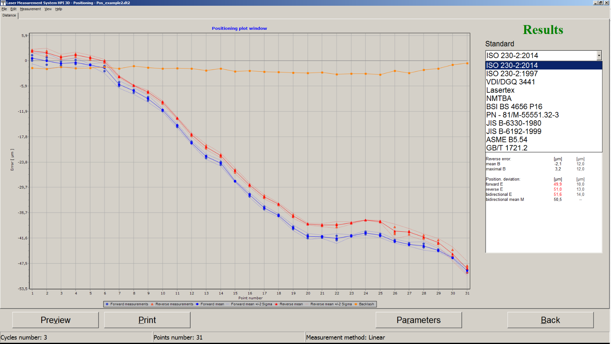Viewport: 611px width, 344px height.
Task: Choose the GB/T 1721.2 standard
Action: 544,148
